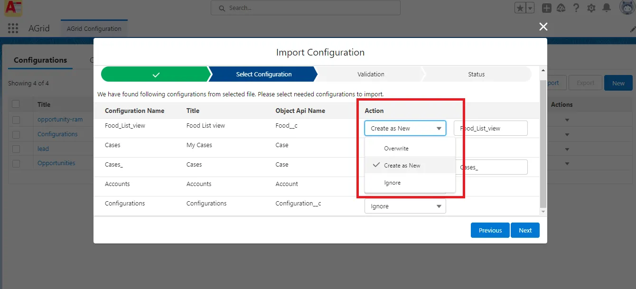636x289 pixels.
Task: Click the Next button
Action: tap(525, 230)
